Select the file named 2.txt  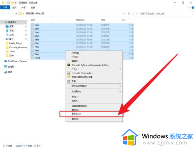coord(37,29)
